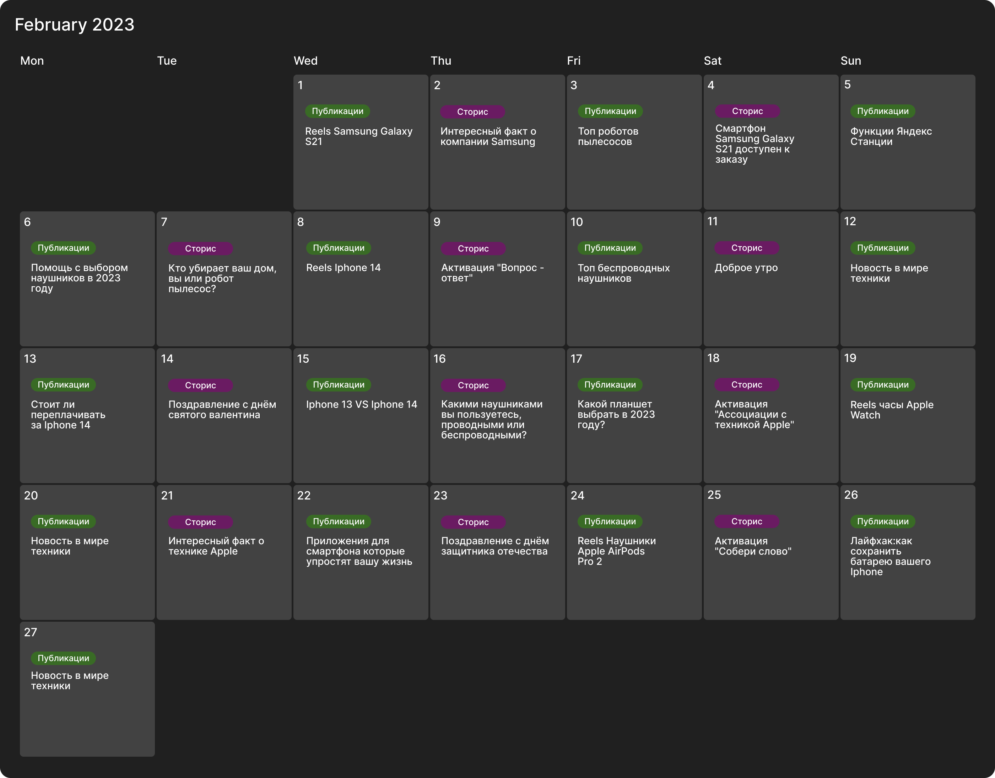Open the Активация "Собери слово" entry
This screenshot has height=778, width=995.
(x=753, y=546)
